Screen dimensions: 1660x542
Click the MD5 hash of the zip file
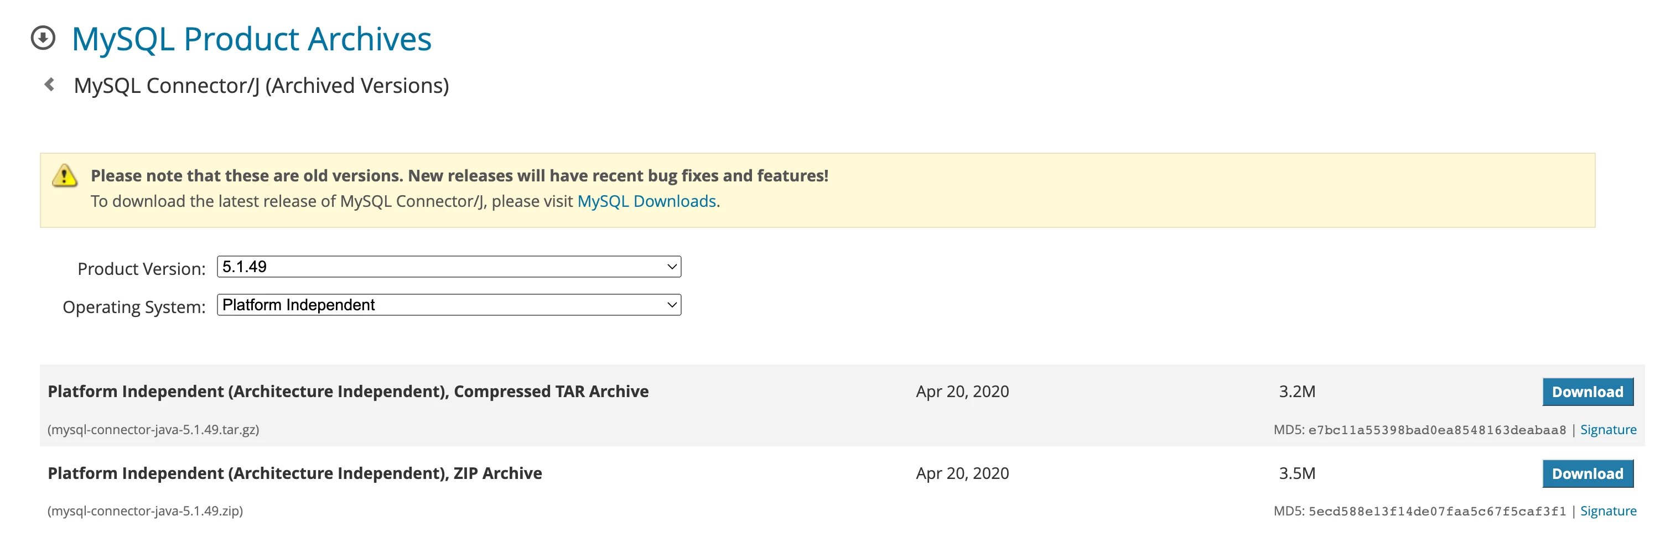(x=1436, y=511)
